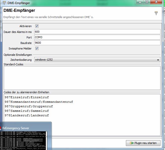This screenshot has height=150, width=165.
Task: Open the Zeichenkodierung dropdown
Action: (97, 60)
